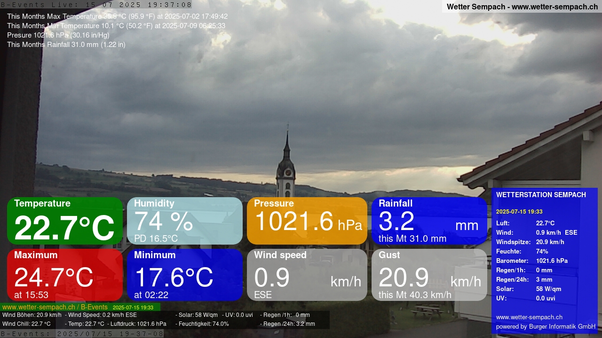
Task: Click the UV 0.0 uvi panel row
Action: 526,299
